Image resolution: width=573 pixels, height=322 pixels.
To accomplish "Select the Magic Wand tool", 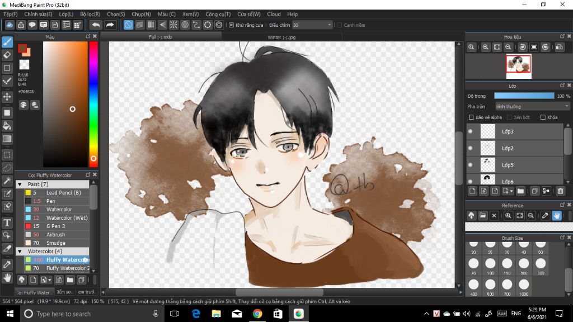I will [7, 181].
